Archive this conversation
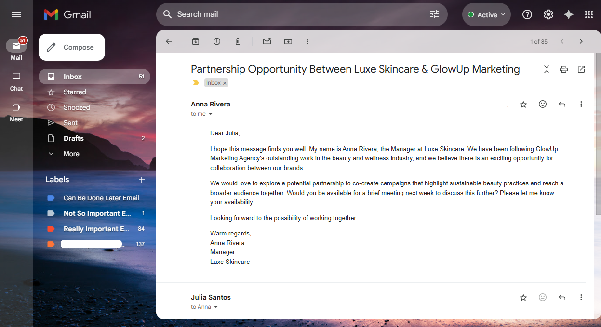Screen dimensions: 601x327 (196, 41)
